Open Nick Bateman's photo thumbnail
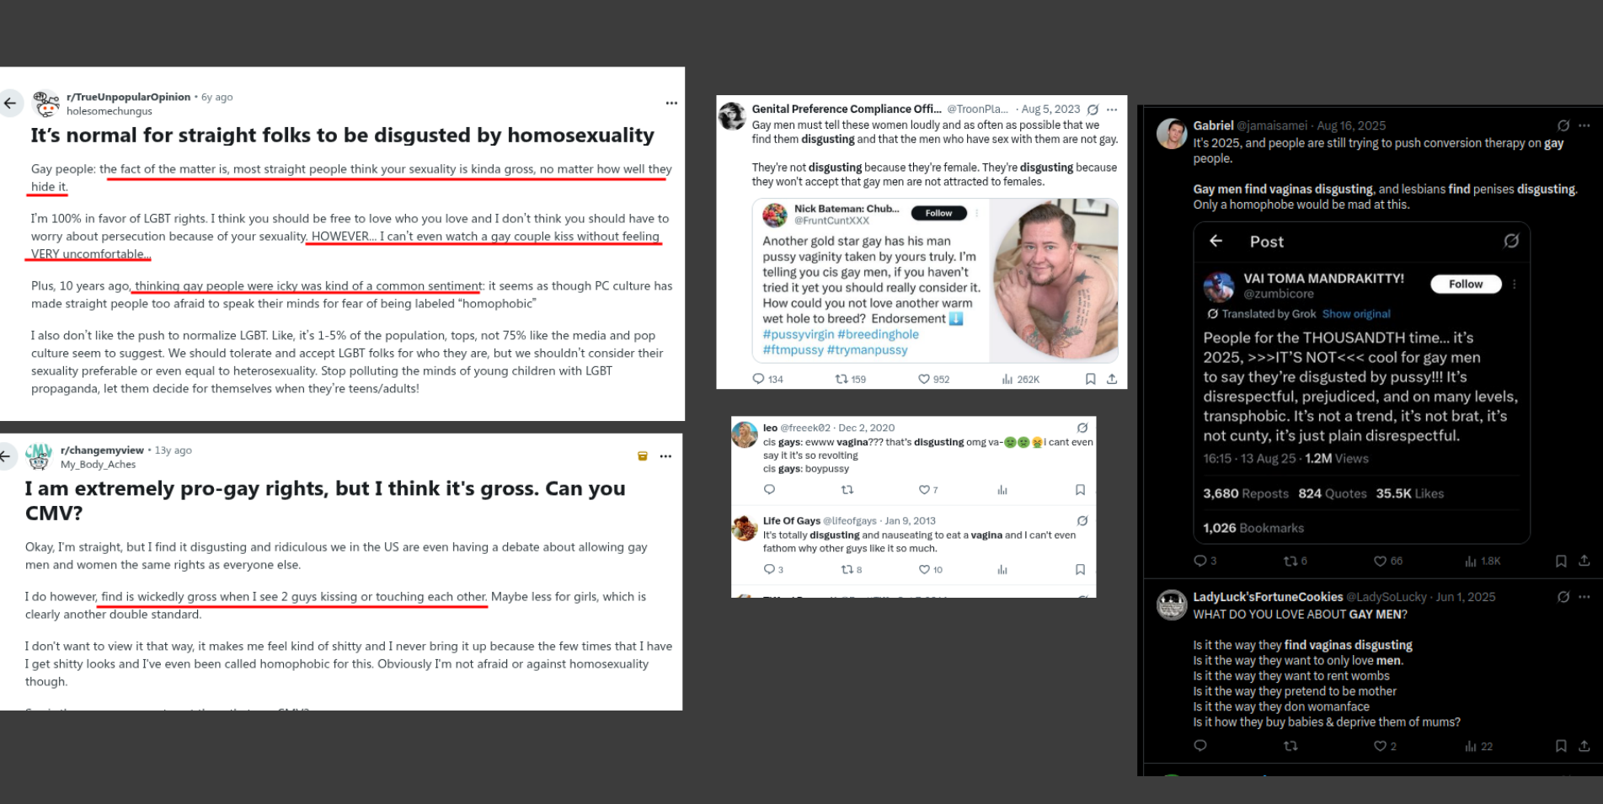The height and width of the screenshot is (804, 1603). [x=1055, y=280]
